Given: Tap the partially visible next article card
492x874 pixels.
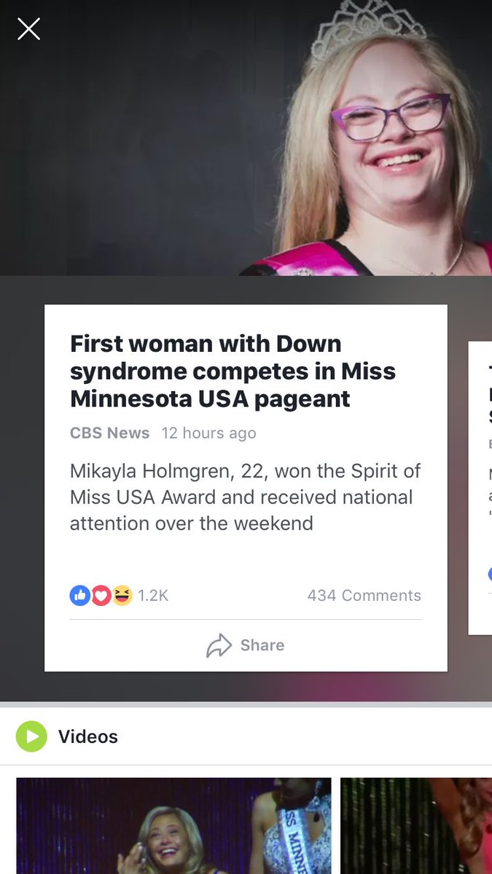Looking at the screenshot, I should [480, 488].
